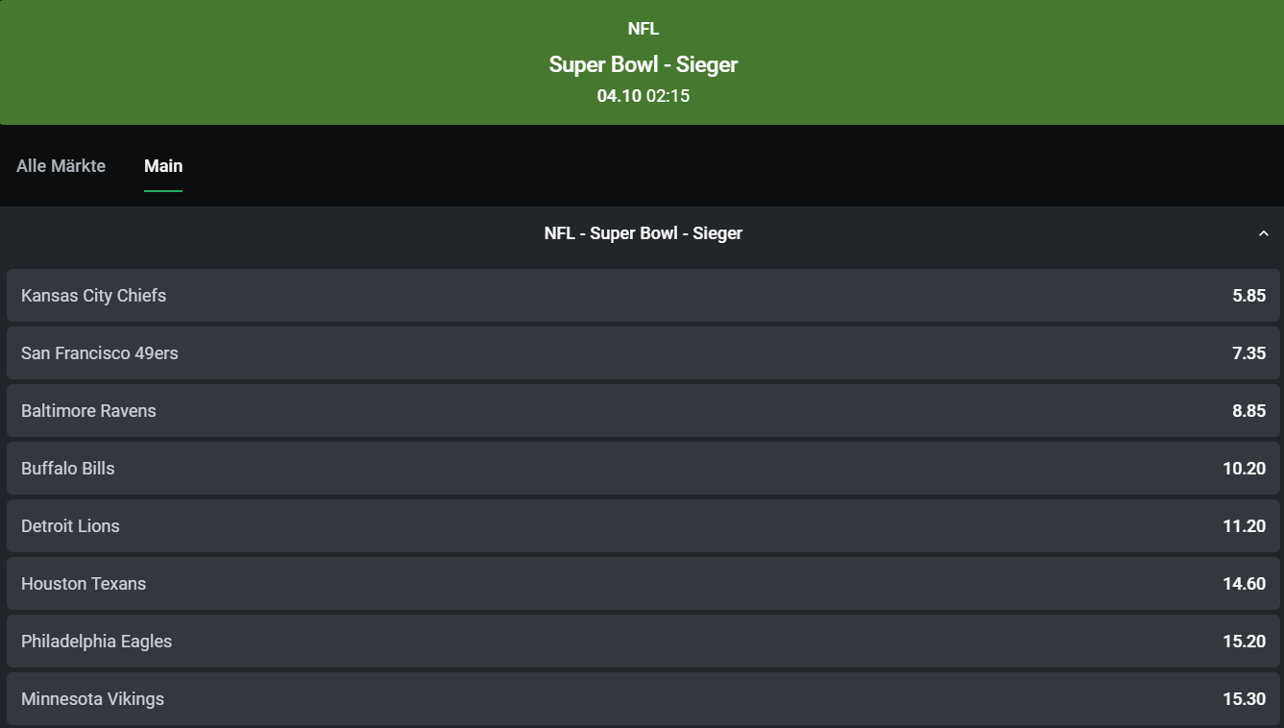
Task: Select the Main tab
Action: click(163, 165)
